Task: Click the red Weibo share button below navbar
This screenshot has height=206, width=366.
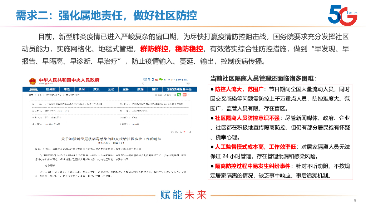Action: tap(185, 94)
